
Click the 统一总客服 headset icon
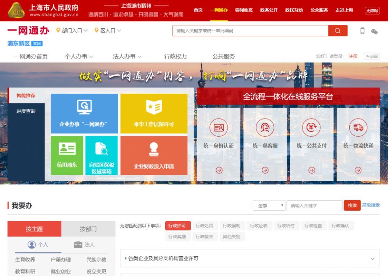pos(265,128)
